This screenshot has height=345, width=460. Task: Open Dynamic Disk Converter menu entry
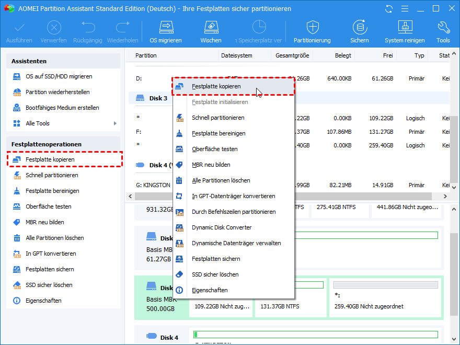233,227
